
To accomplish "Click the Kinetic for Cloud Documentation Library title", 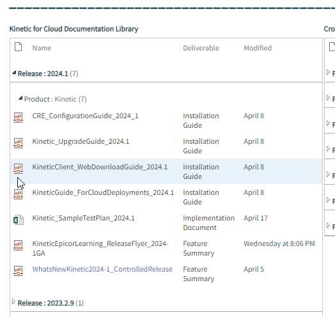I will coord(74,29).
